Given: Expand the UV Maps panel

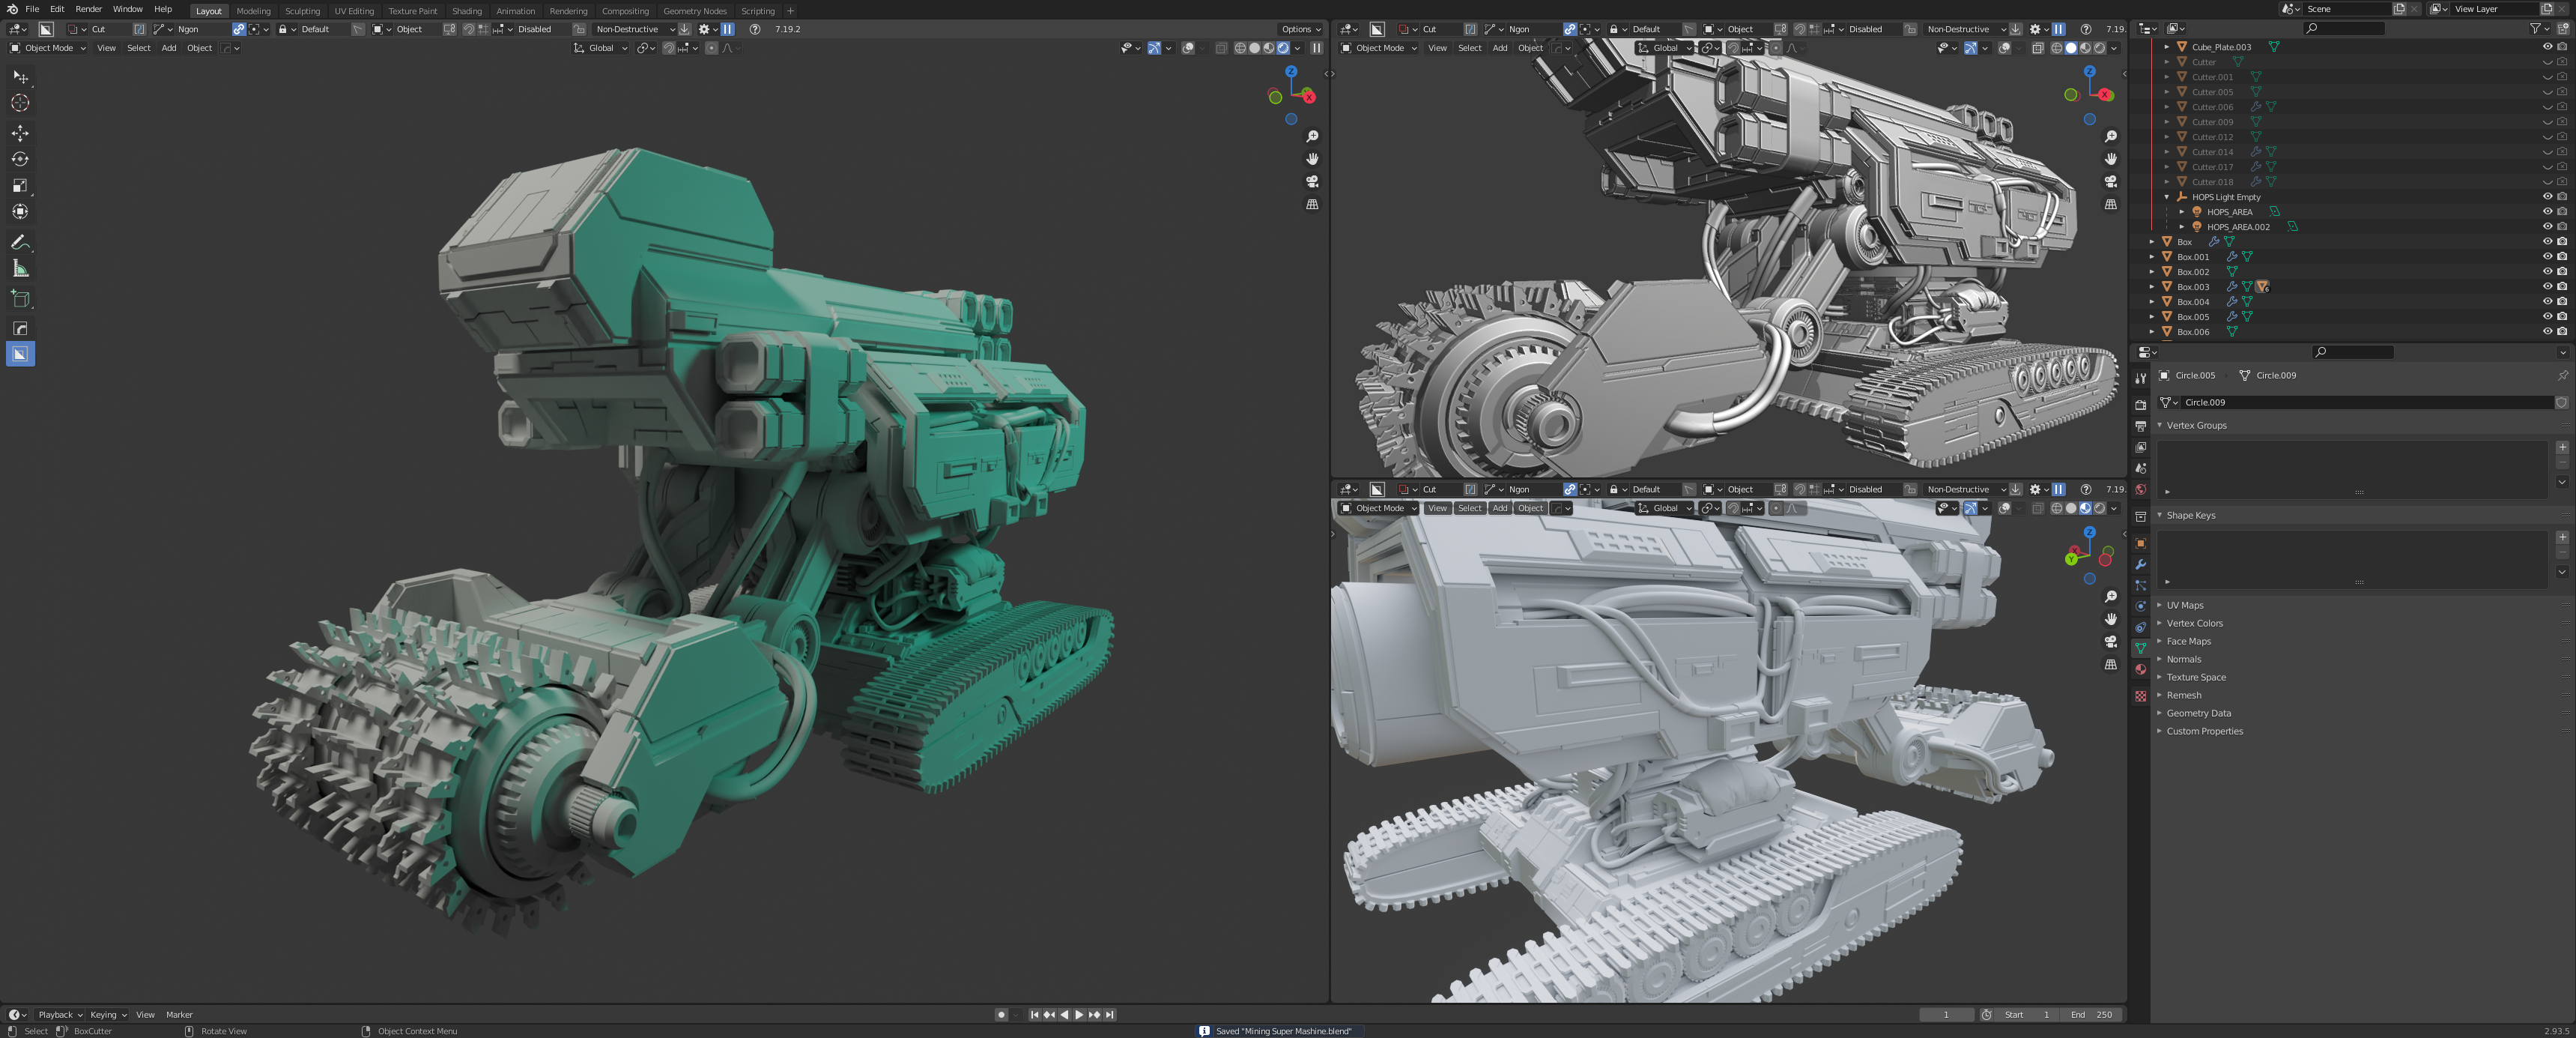Looking at the screenshot, I should point(2185,606).
